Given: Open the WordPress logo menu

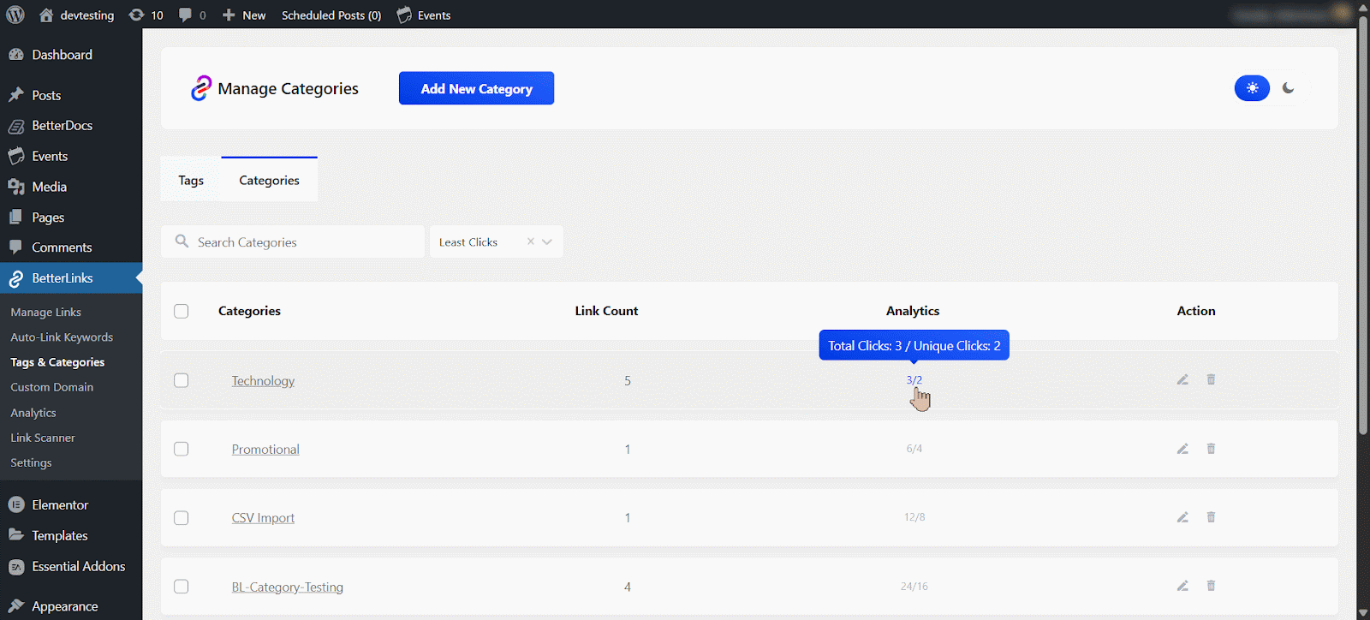Looking at the screenshot, I should click(15, 15).
